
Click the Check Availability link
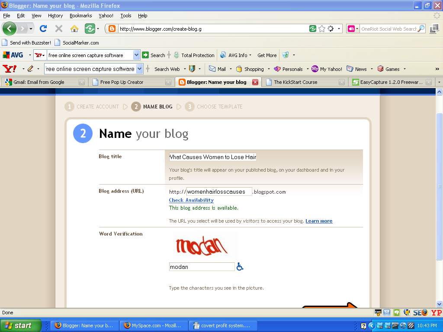(191, 200)
